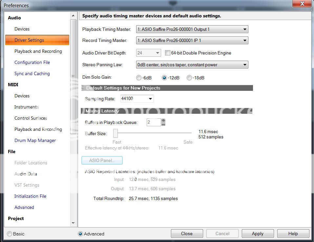This screenshot has width=314, height=242.
Task: Select Sync and Caching in sidebar
Action: coord(32,73)
